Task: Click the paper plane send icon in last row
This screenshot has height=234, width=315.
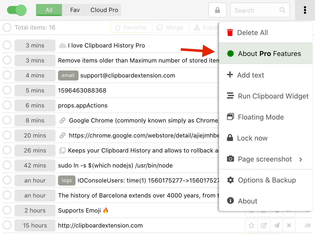Action: (x=276, y=225)
